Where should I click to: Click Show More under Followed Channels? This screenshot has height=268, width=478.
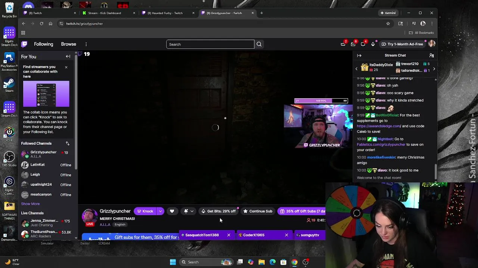point(30,204)
